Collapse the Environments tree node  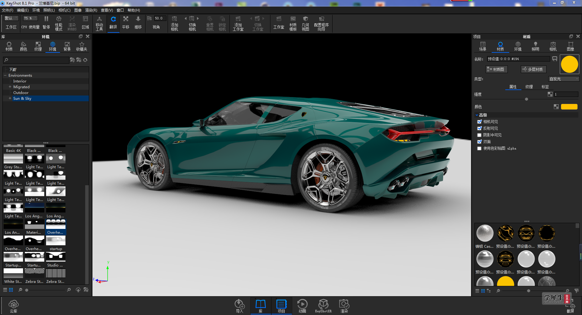tap(5, 75)
